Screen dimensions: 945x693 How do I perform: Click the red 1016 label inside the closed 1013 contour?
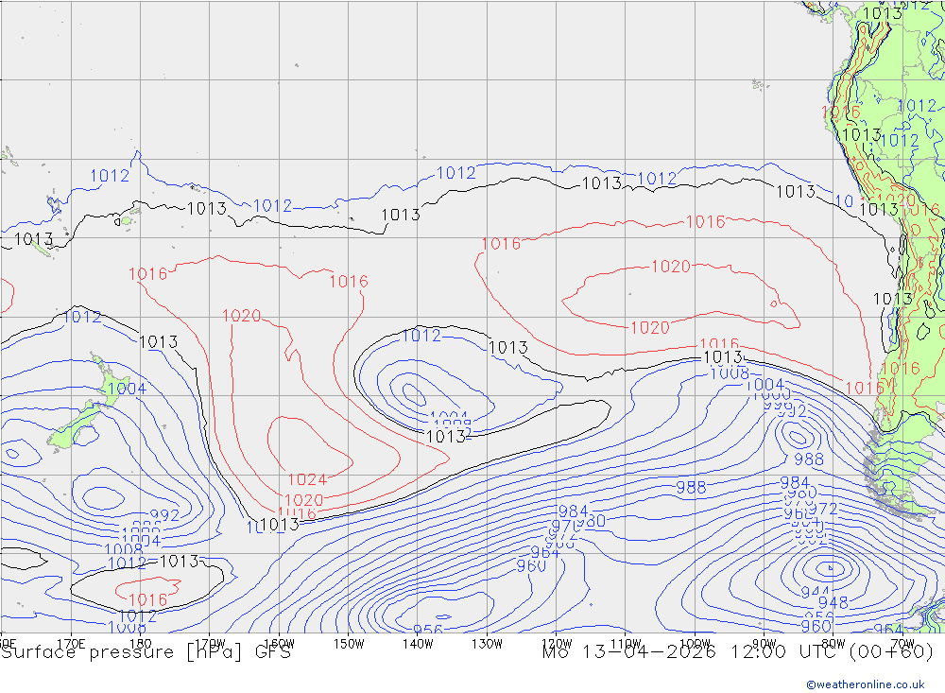tap(147, 599)
